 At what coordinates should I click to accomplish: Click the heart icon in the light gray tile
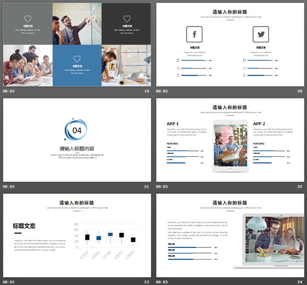(28, 19)
